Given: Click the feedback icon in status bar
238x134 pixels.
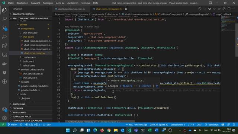Looking at the screenshot, I should pyautogui.click(x=228, y=125).
